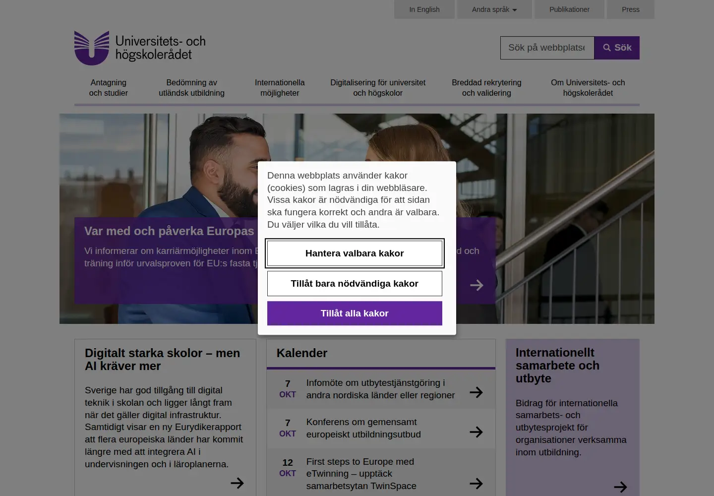
Task: Open Infomöte om utbytestjänstgöring event link
Action: (x=380, y=389)
